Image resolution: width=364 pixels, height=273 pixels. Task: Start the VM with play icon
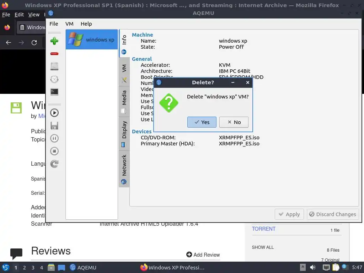point(54,113)
